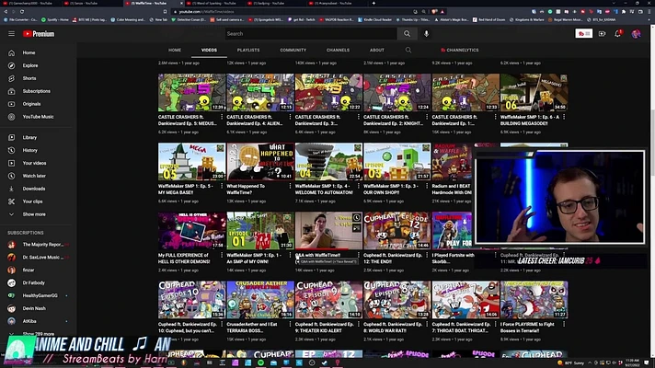Activate voice search microphone
Viewport: 655px width, 368px height.
(x=426, y=34)
